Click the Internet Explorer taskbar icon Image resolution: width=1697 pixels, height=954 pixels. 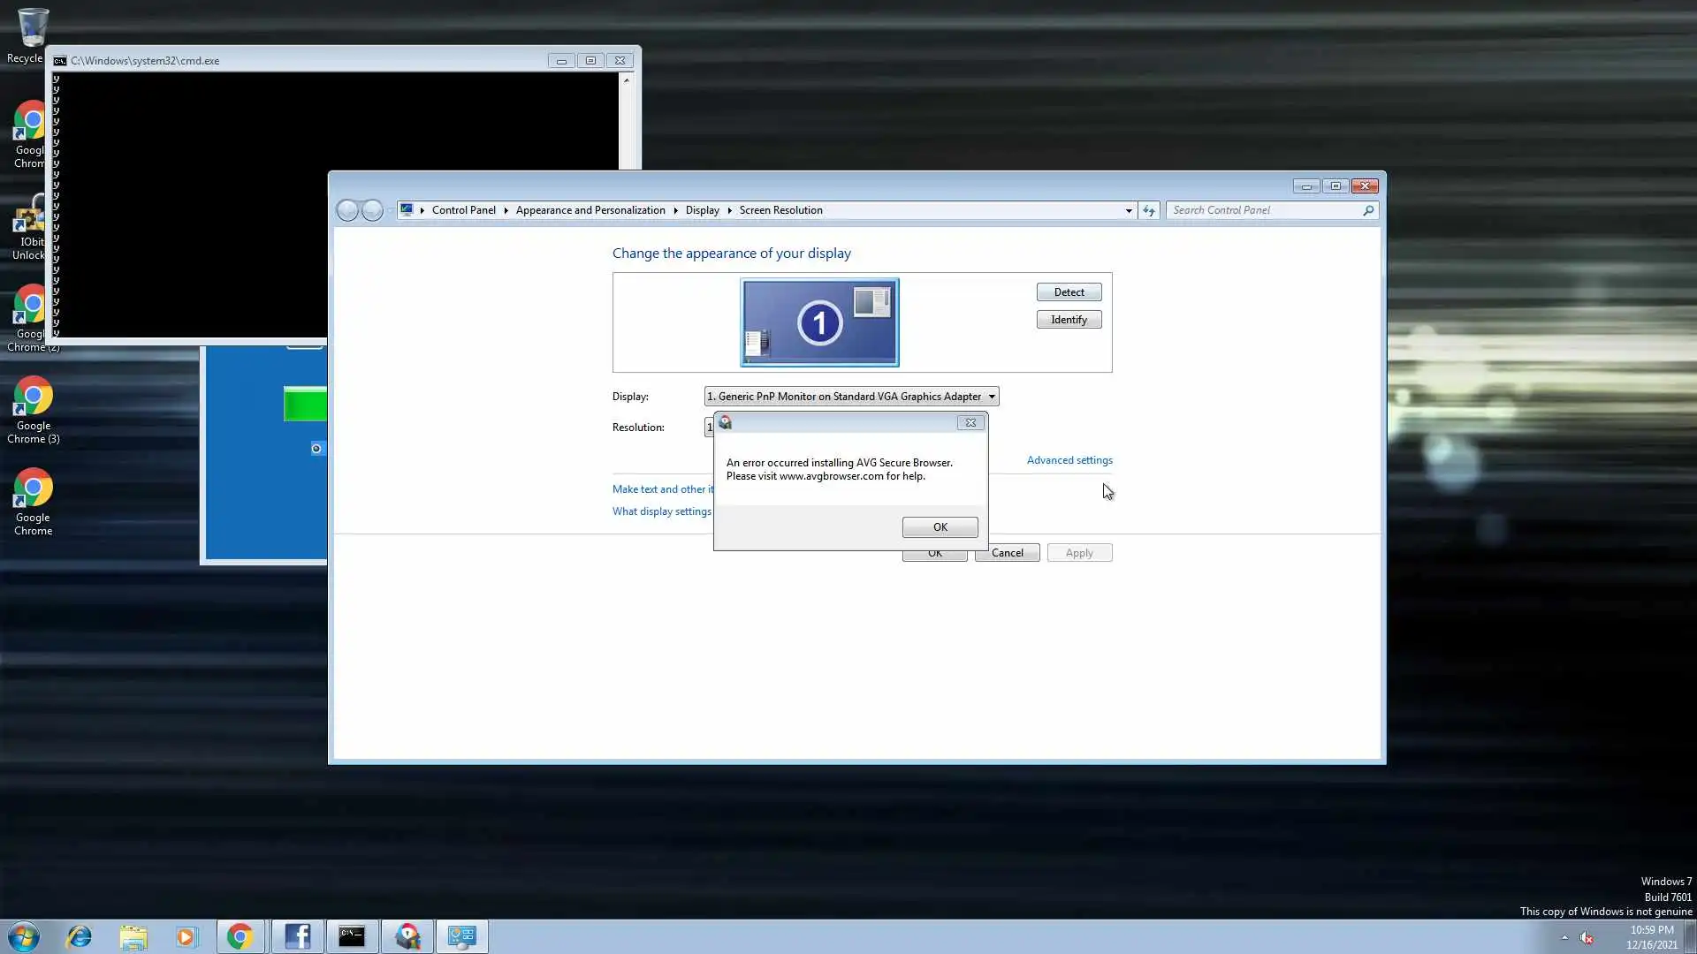click(80, 936)
